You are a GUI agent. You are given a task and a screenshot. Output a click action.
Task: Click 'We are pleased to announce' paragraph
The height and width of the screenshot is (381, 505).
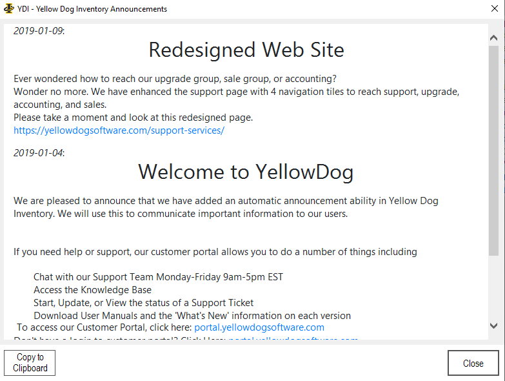226,207
